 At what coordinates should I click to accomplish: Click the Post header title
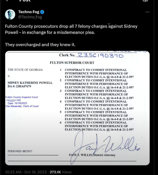click(25, 1)
